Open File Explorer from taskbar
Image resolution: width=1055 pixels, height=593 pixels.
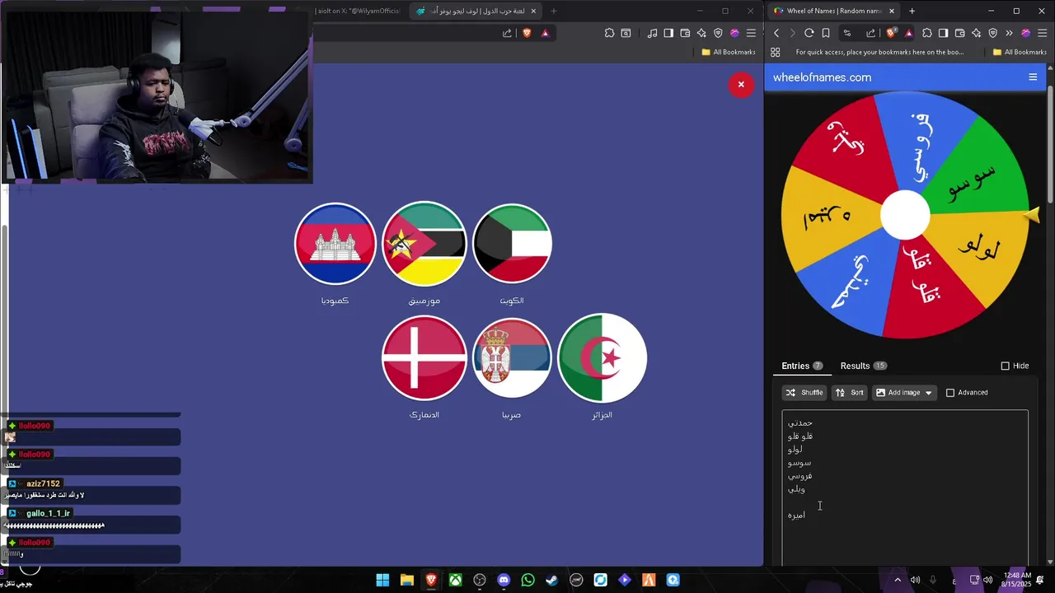407,580
